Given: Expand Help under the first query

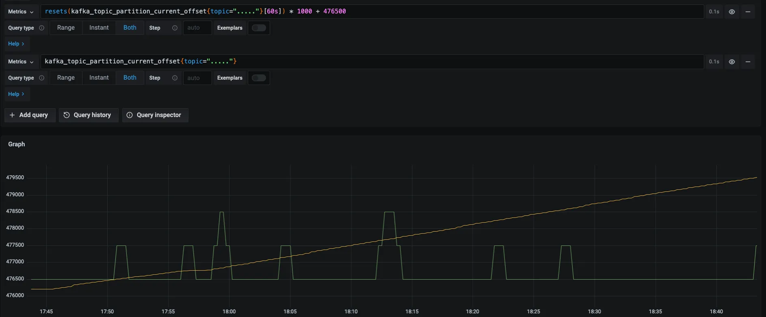Looking at the screenshot, I should point(16,44).
